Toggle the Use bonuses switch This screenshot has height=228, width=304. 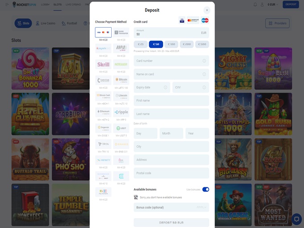point(206,189)
